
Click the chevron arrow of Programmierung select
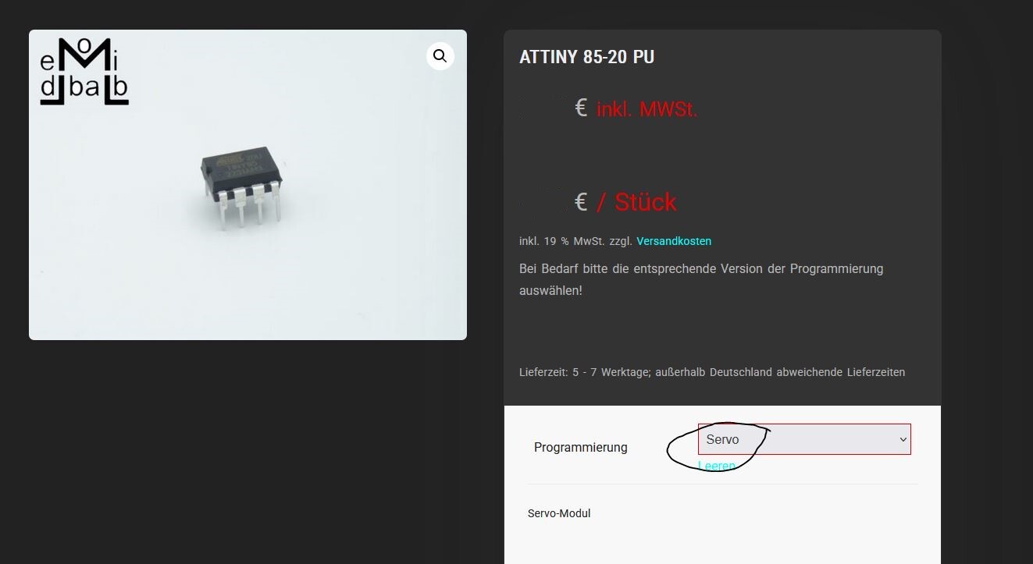[x=903, y=439]
